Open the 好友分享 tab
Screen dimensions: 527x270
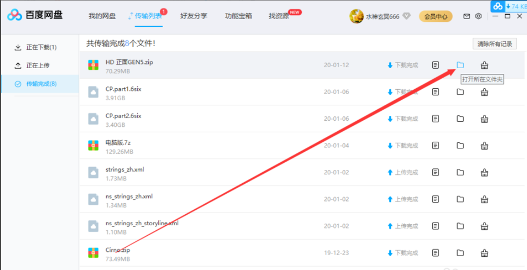click(194, 16)
